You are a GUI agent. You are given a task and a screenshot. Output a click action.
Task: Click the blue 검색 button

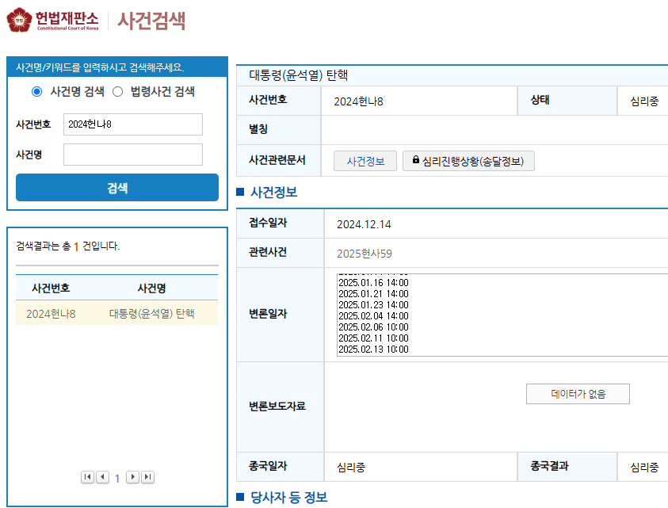[x=117, y=188]
